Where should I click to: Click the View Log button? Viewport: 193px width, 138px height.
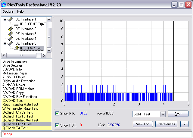[143, 124]
